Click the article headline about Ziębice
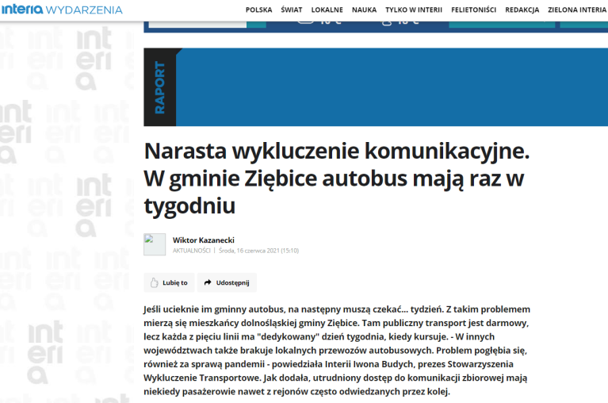 coord(337,178)
